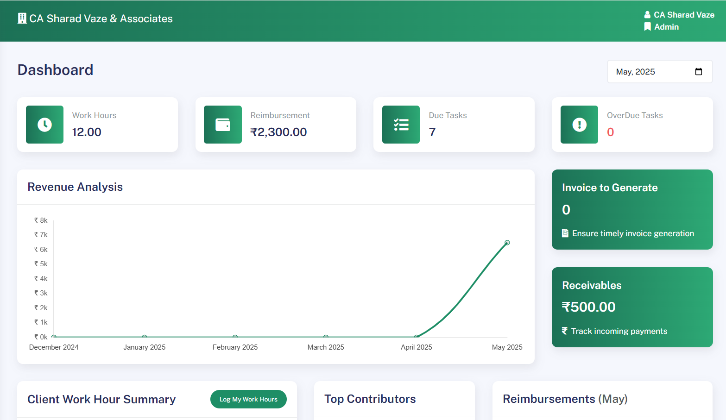Click the OverDue Tasks exclamation icon
726x420 pixels.
[579, 125]
